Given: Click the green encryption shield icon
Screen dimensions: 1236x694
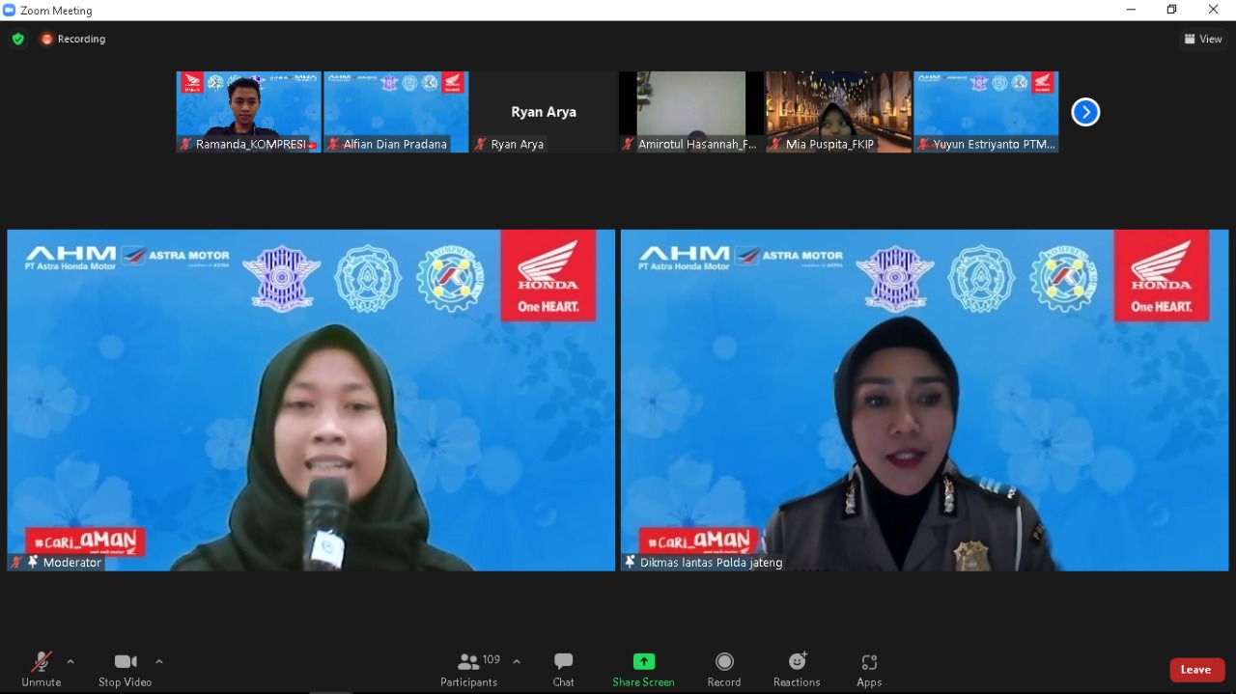Looking at the screenshot, I should 18,39.
